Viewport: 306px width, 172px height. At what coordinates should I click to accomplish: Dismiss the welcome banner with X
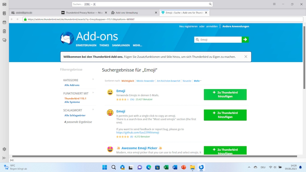pos(246,57)
